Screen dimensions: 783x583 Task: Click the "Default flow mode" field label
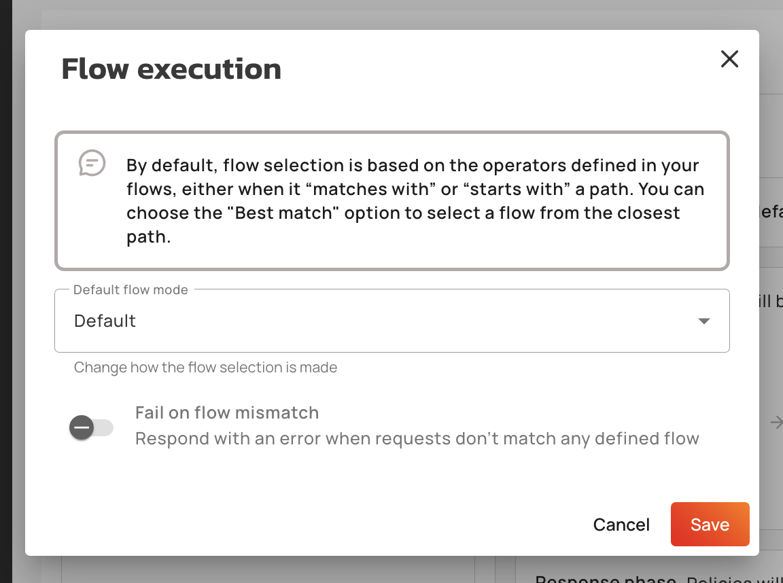tap(130, 289)
